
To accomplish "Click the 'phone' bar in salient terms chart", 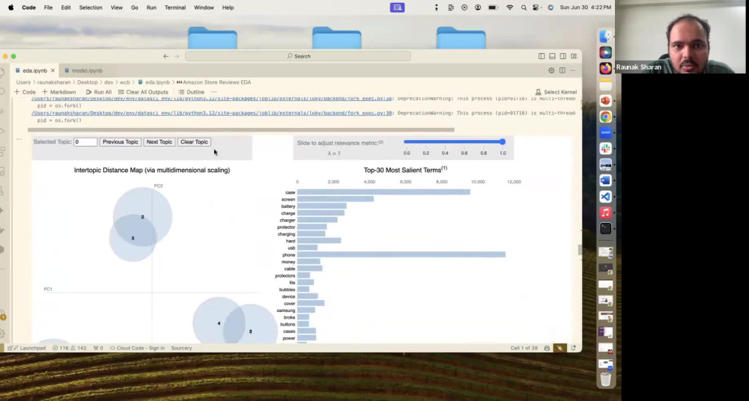I will 401,255.
